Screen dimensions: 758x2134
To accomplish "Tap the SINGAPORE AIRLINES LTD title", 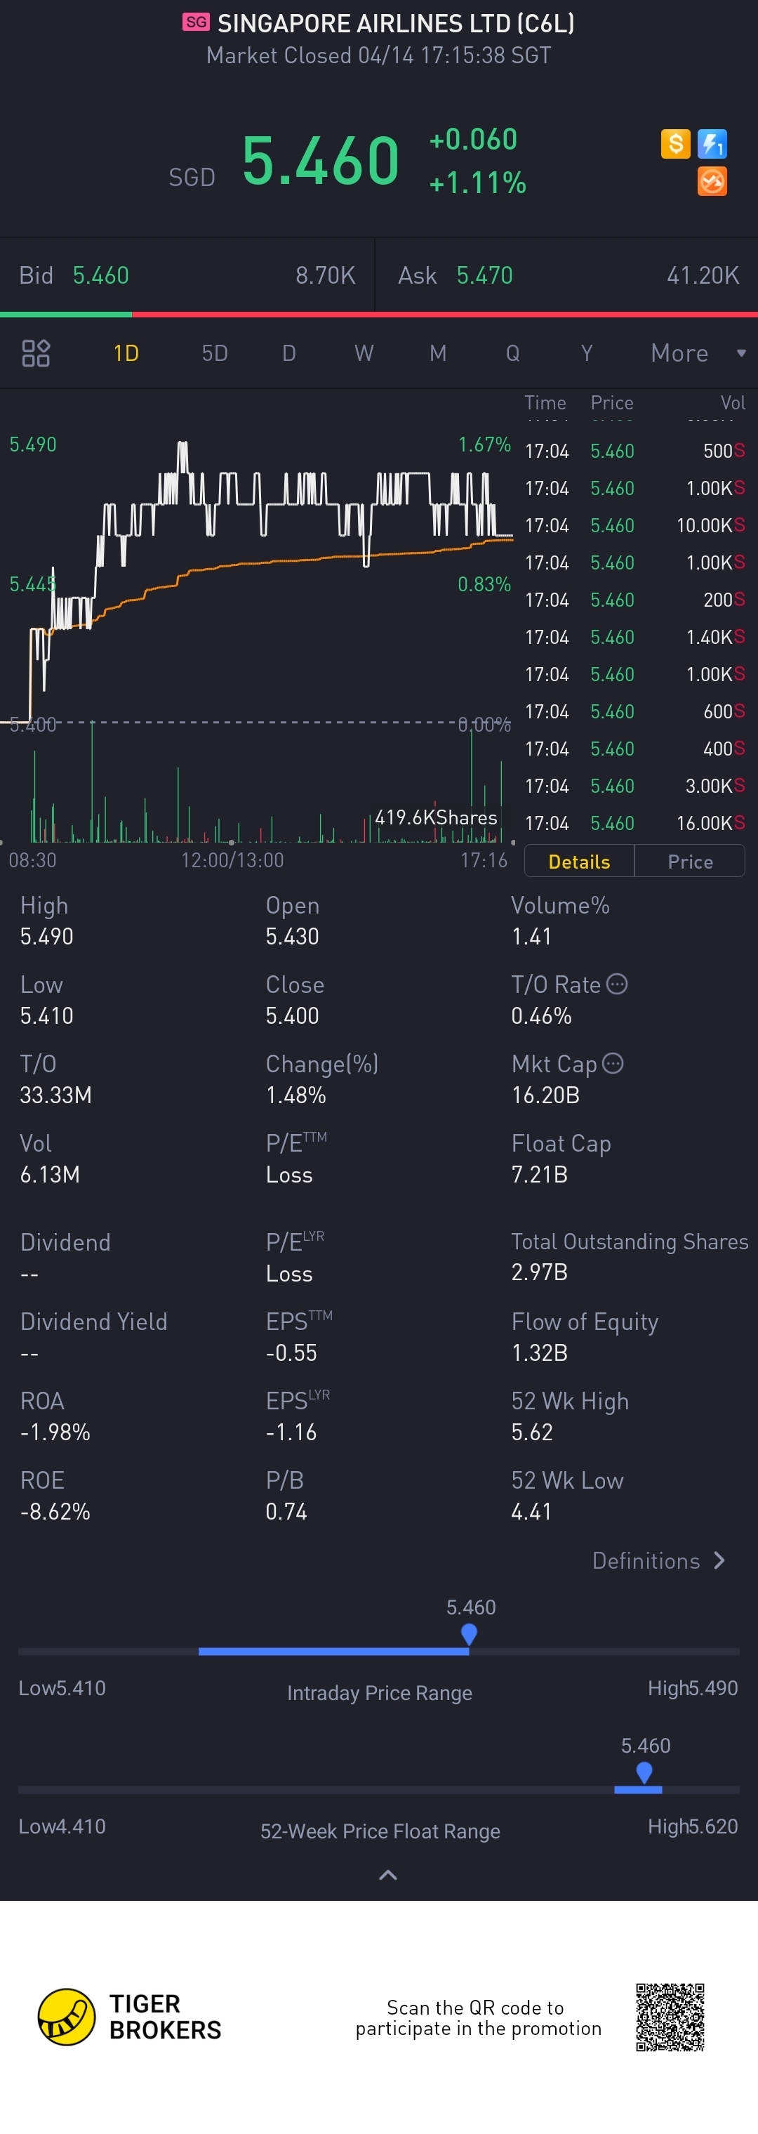I will (396, 23).
